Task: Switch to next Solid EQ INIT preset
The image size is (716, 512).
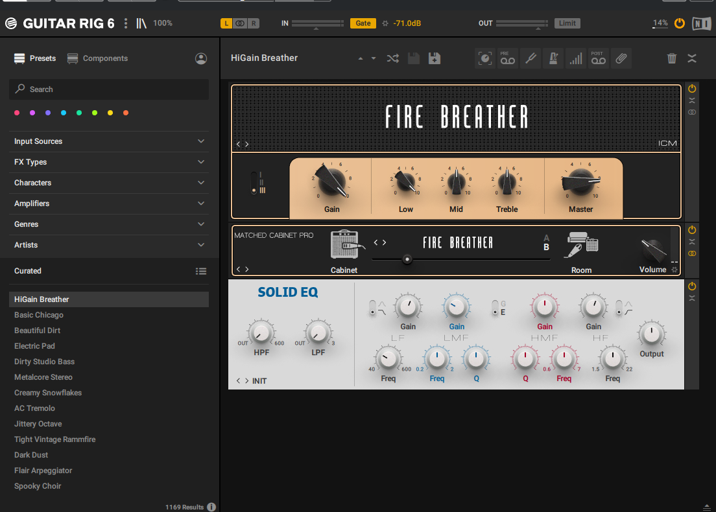Action: pos(247,380)
